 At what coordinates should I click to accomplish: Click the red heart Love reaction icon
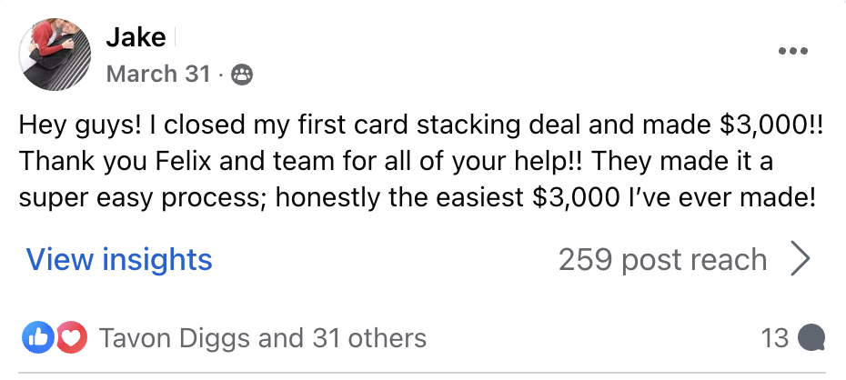point(71,339)
